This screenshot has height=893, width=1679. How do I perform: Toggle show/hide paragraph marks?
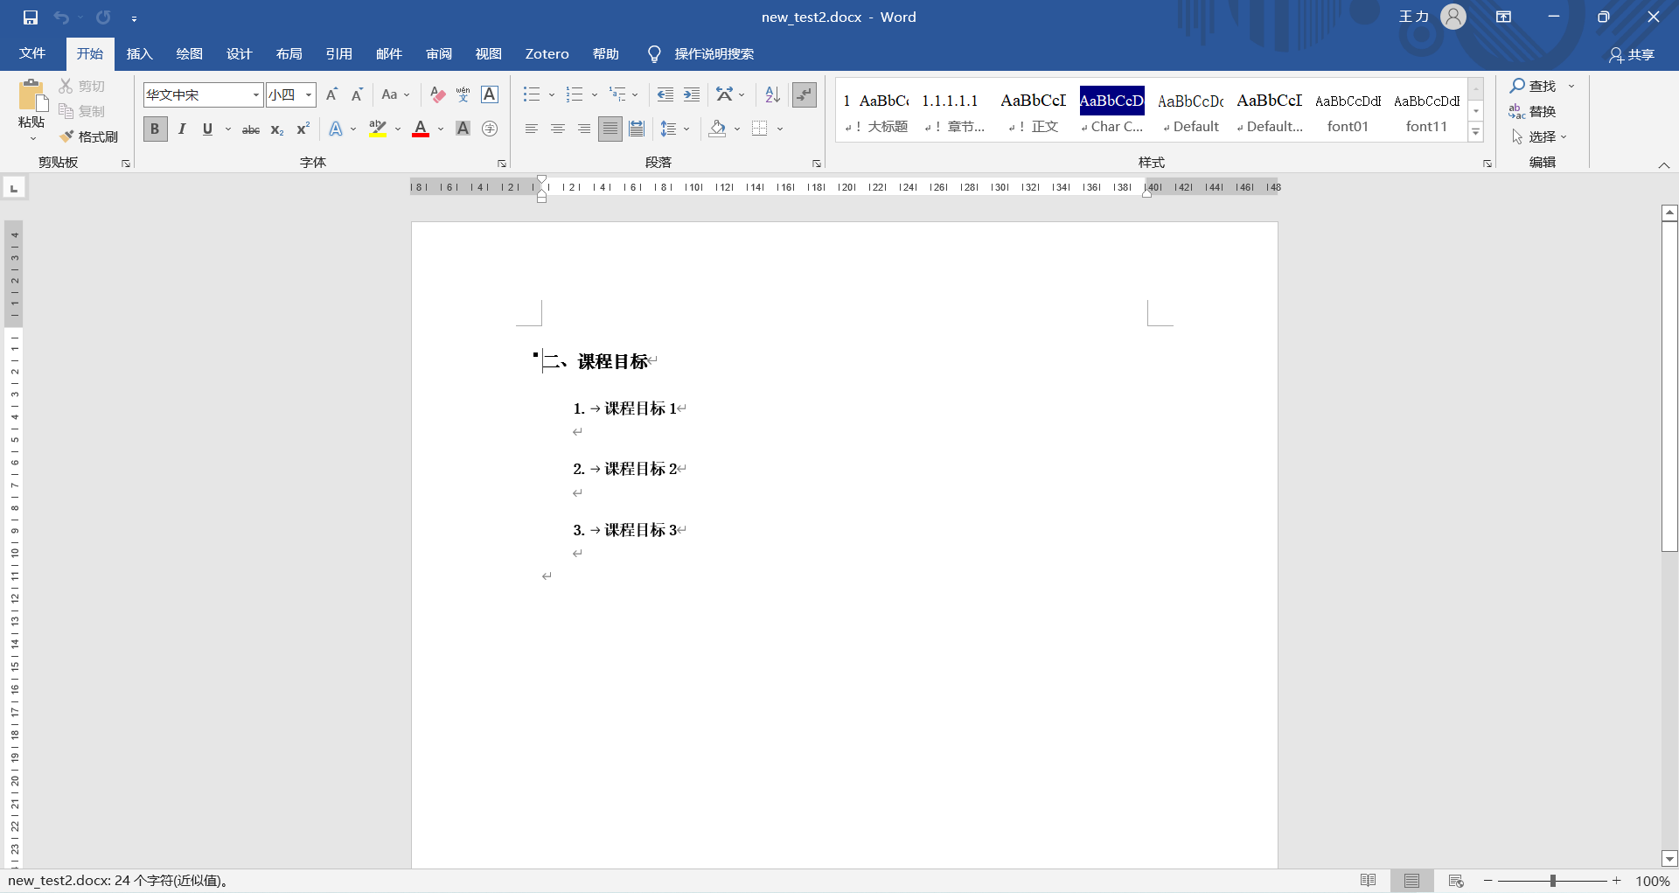(804, 94)
